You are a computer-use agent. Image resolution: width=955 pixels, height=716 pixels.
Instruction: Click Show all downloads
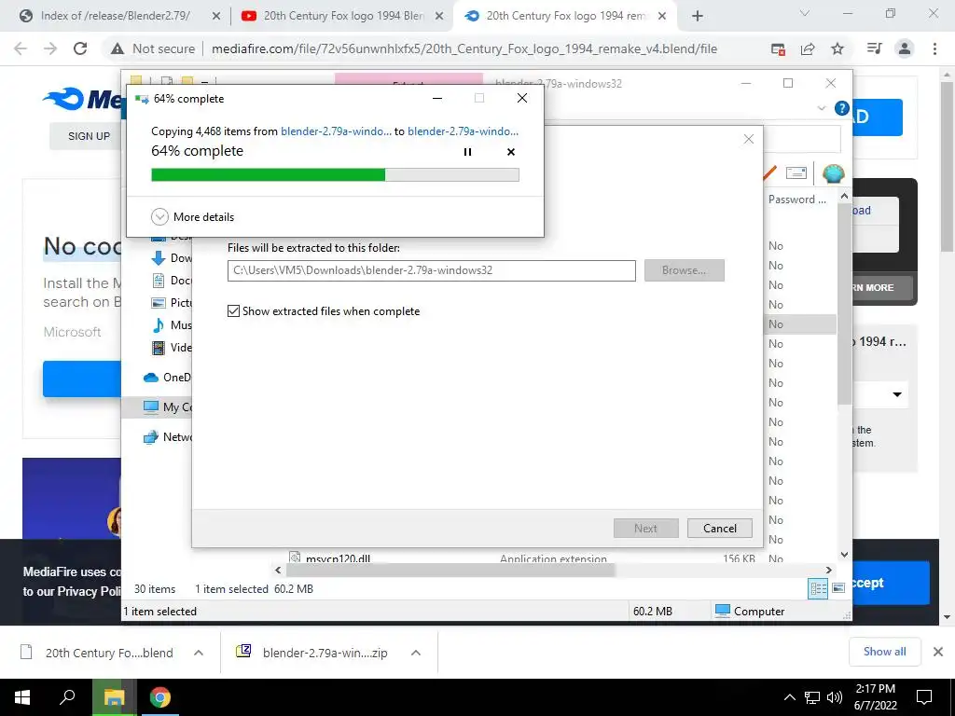(x=884, y=652)
